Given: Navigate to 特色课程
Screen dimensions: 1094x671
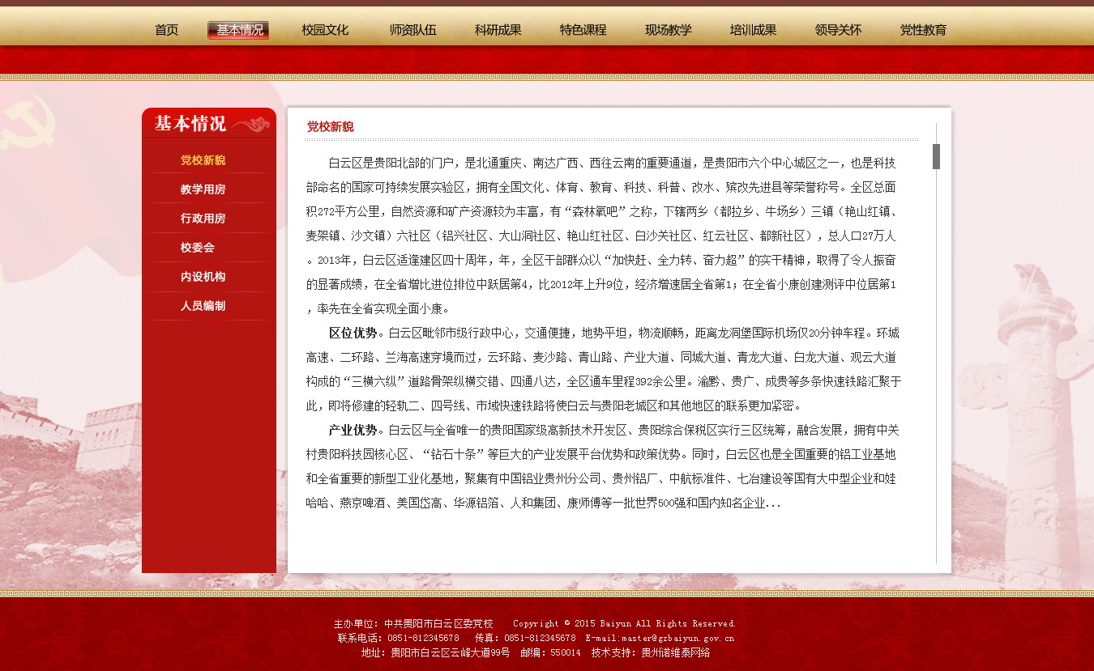Looking at the screenshot, I should pos(583,30).
